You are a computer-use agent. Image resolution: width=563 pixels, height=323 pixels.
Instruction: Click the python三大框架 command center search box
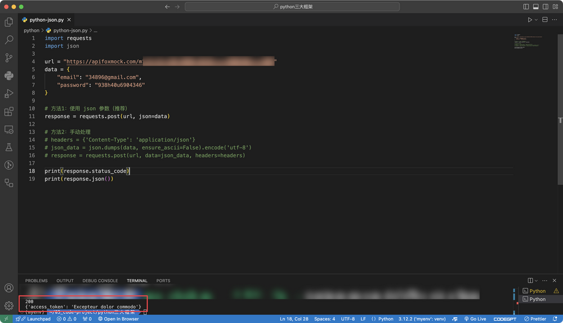click(x=292, y=7)
